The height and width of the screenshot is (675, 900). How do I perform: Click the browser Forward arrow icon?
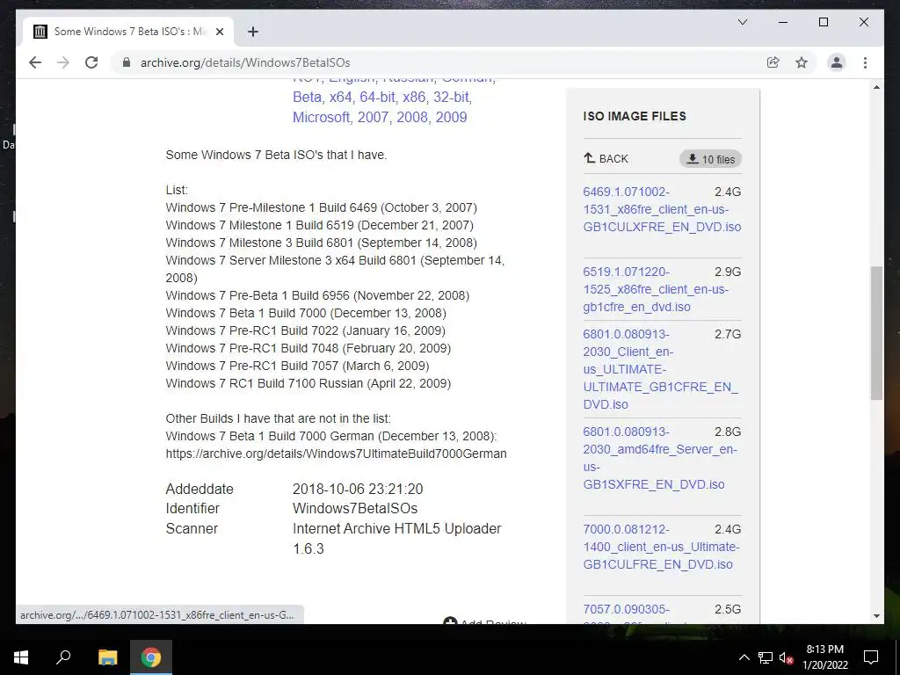point(63,62)
